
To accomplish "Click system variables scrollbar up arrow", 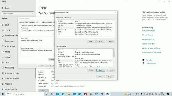I will tap(114, 50).
